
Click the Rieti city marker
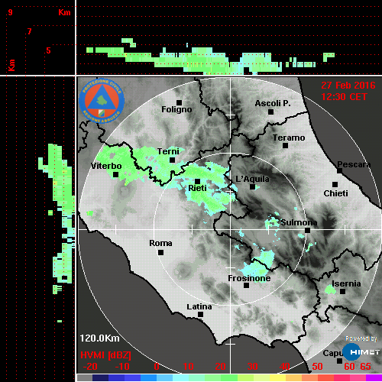point(197,181)
